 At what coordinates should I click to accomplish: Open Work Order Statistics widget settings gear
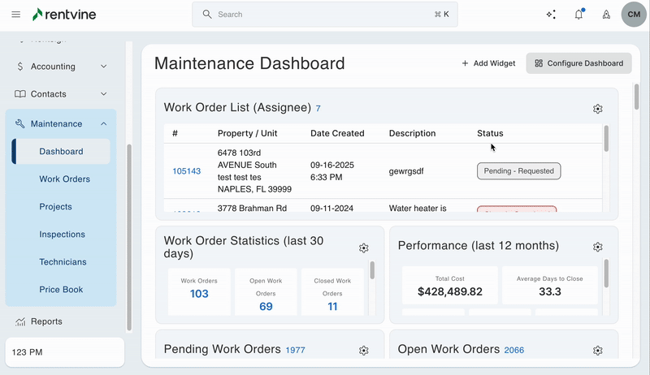click(364, 248)
